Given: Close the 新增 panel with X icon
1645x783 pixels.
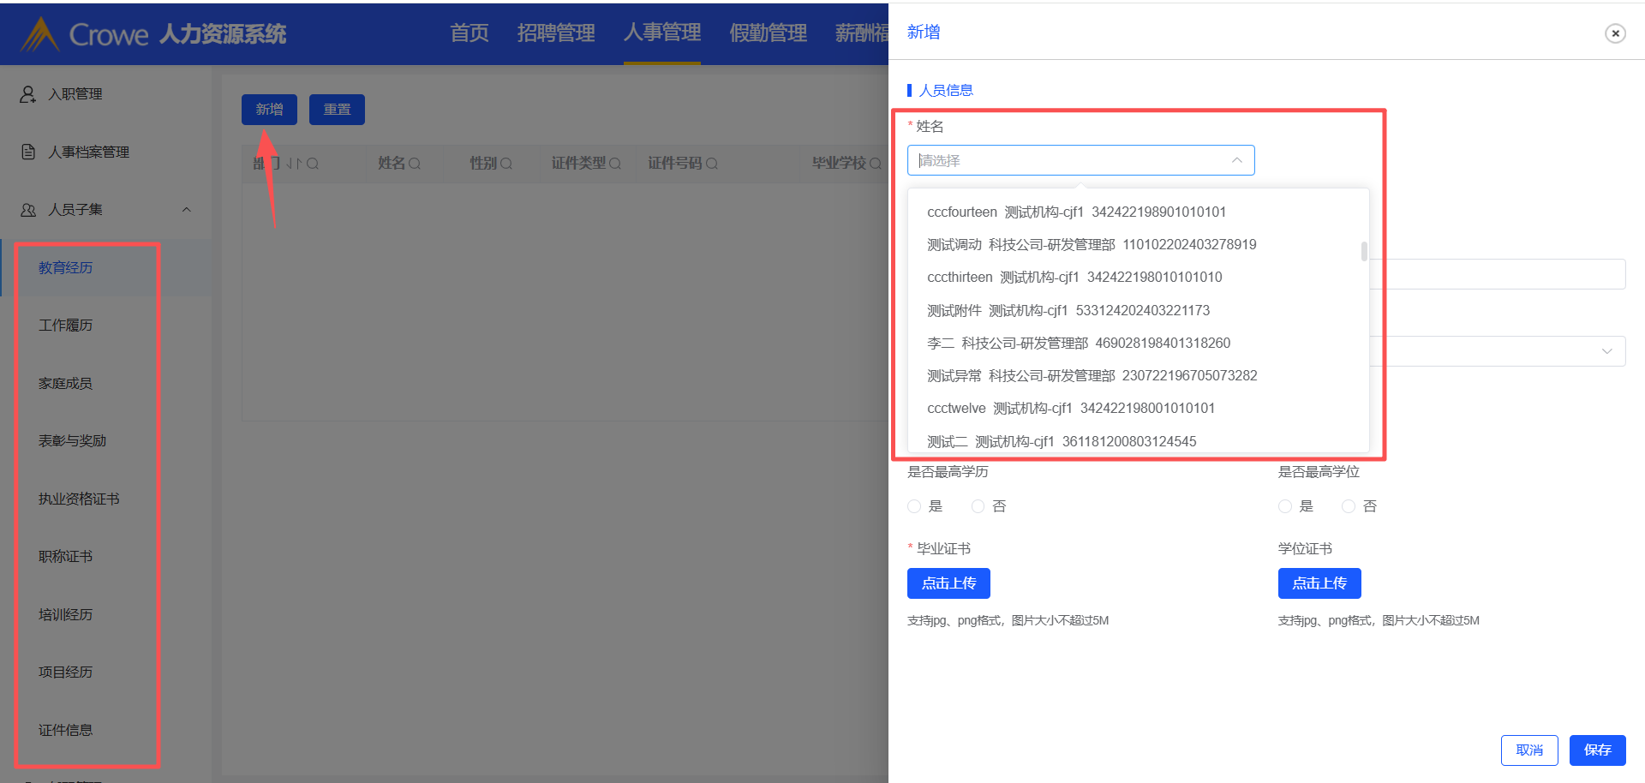Looking at the screenshot, I should 1615,33.
